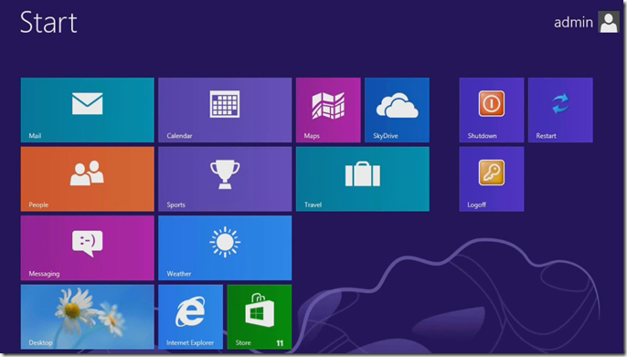The image size is (627, 357).
Task: Click the Start heading text
Action: 48,22
